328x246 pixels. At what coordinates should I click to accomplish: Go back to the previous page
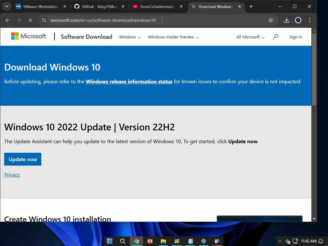[7, 20]
